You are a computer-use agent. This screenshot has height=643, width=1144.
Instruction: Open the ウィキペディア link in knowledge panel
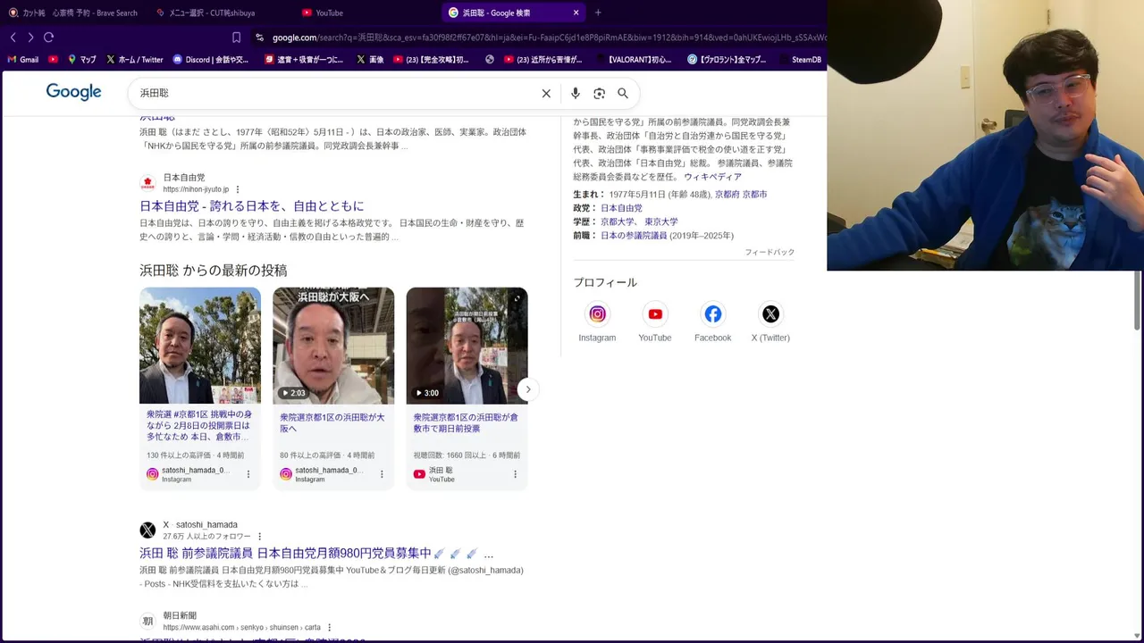coord(712,177)
